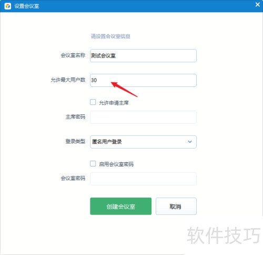Close the 设置会议室 dialog with X
Viewport: 263px width, 255px height.
258,5
